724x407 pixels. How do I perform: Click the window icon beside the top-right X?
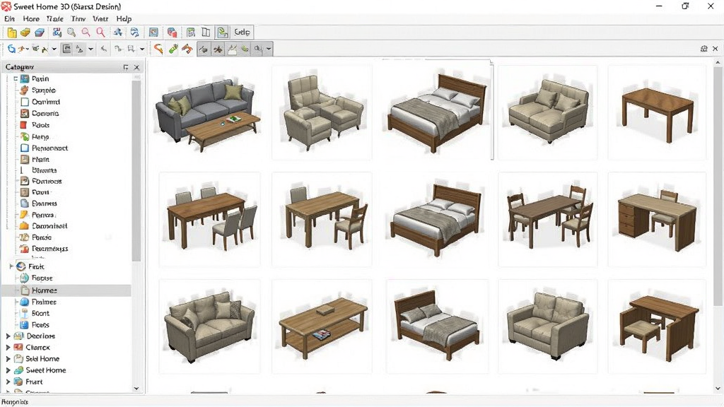pos(704,49)
